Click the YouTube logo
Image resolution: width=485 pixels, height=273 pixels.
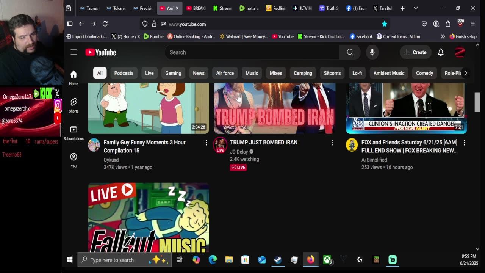[100, 52]
